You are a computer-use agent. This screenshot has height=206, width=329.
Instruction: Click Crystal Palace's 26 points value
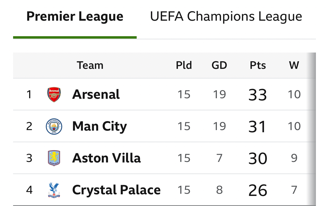click(x=258, y=190)
